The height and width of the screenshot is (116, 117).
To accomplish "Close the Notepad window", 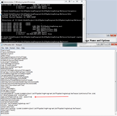I will point(114,44).
